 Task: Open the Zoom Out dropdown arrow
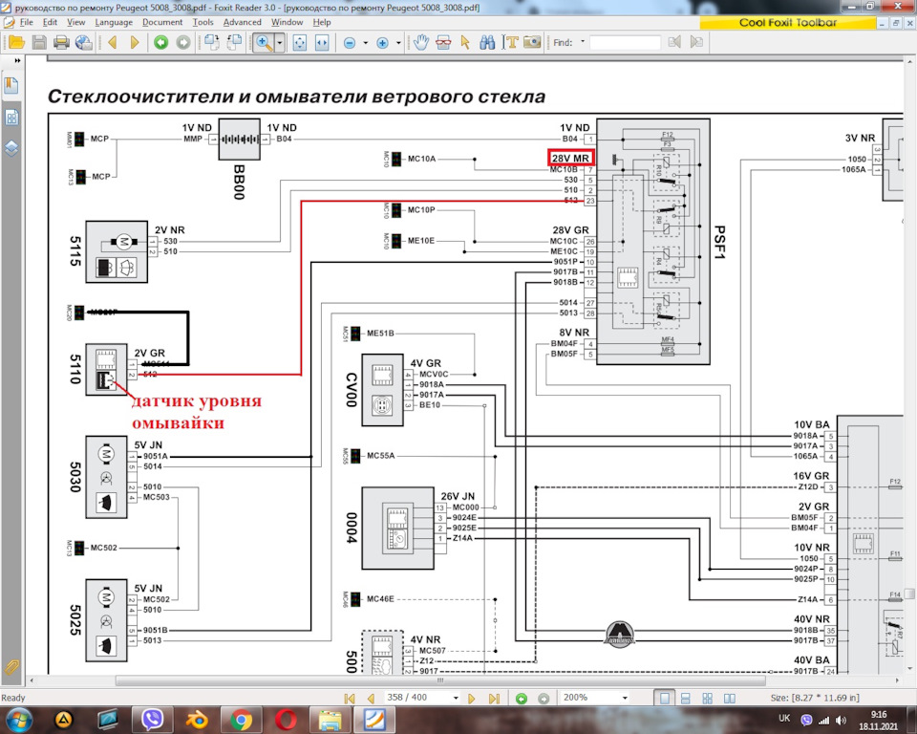(x=366, y=43)
